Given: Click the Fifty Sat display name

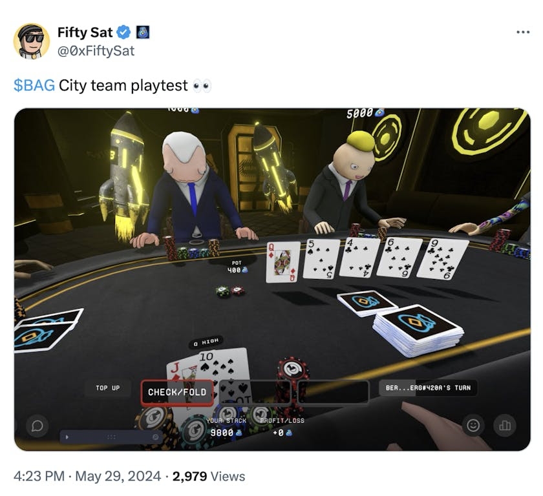Looking at the screenshot, I should (85, 32).
